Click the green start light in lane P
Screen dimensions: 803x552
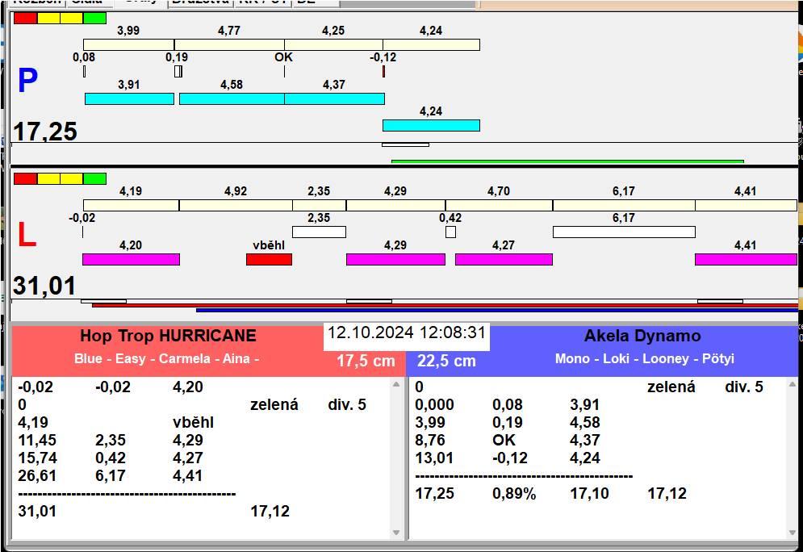pyautogui.click(x=94, y=18)
